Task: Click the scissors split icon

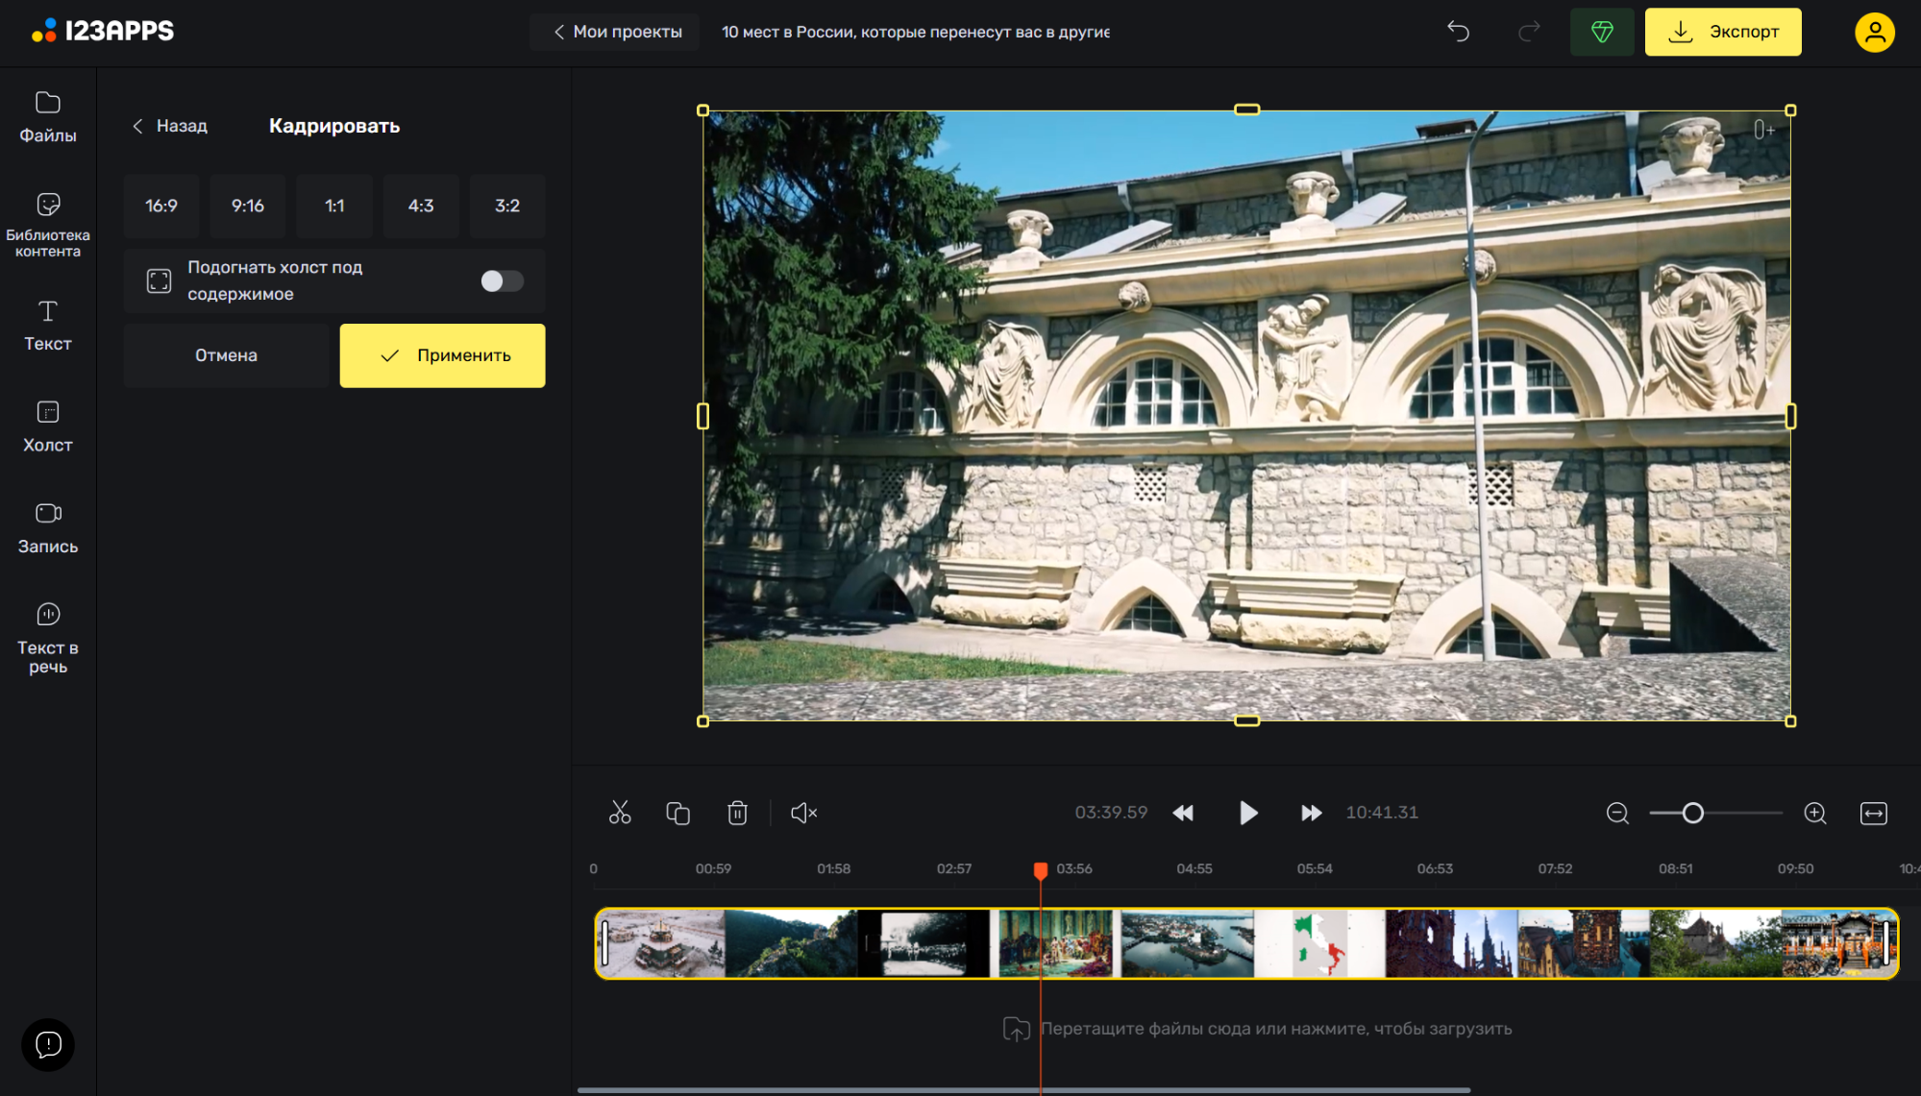Action: pyautogui.click(x=620, y=813)
